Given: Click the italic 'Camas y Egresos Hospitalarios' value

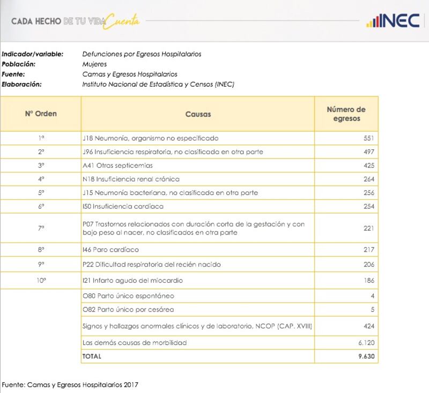Looking at the screenshot, I should coord(130,74).
